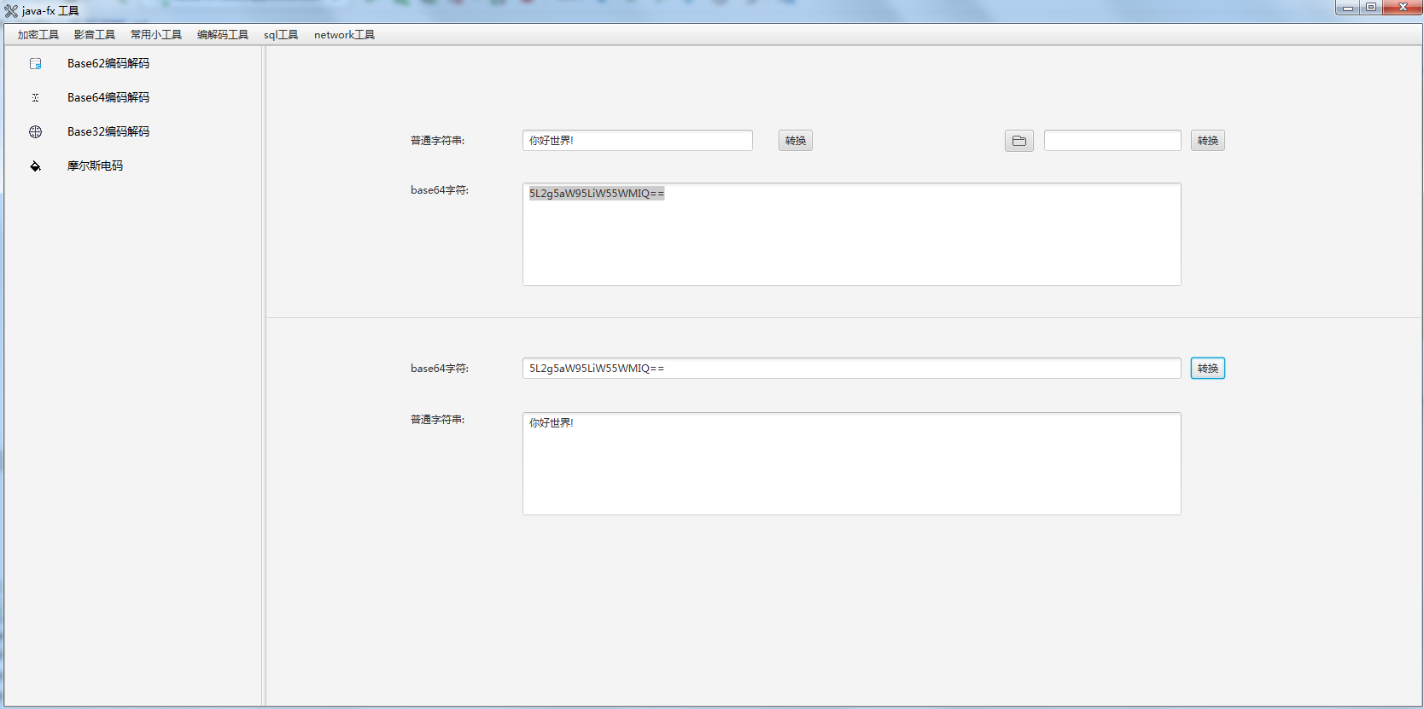This screenshot has width=1424, height=709.
Task: Open the folder file chooser button
Action: click(1018, 141)
